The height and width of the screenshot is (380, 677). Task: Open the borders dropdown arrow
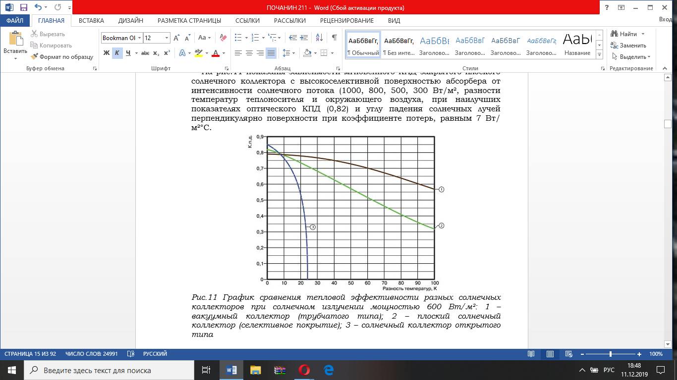(x=332, y=53)
